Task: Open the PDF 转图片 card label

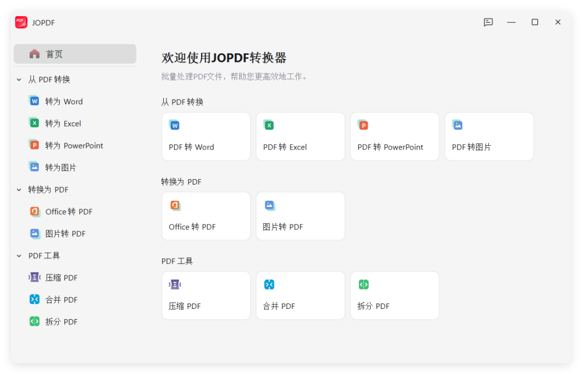Action: point(472,147)
